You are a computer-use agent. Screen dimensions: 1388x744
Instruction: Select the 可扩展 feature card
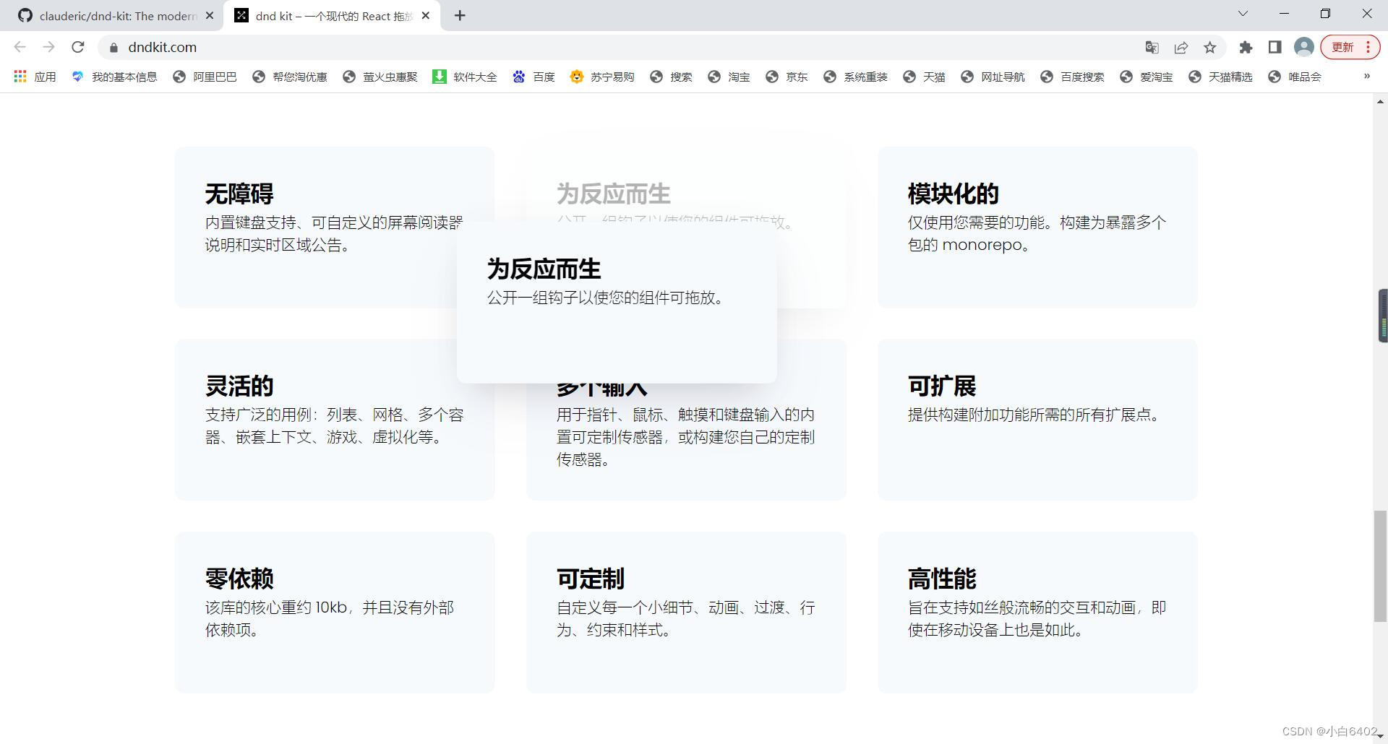coord(1037,420)
